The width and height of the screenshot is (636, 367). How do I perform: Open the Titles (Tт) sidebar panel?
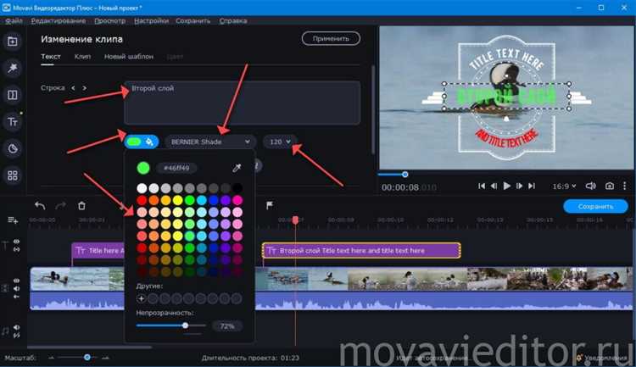pos(12,122)
